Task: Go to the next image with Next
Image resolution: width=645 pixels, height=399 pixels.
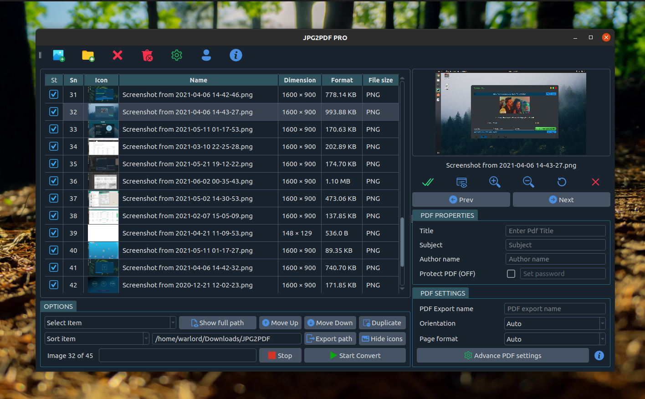Action: (562, 199)
